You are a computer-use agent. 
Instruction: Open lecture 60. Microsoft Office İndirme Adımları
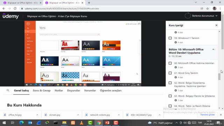(x=194, y=63)
